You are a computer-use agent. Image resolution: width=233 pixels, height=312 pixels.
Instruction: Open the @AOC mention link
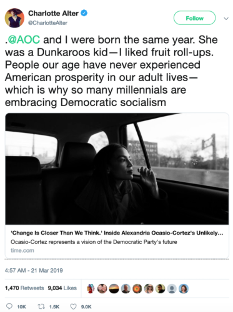[x=24, y=39]
